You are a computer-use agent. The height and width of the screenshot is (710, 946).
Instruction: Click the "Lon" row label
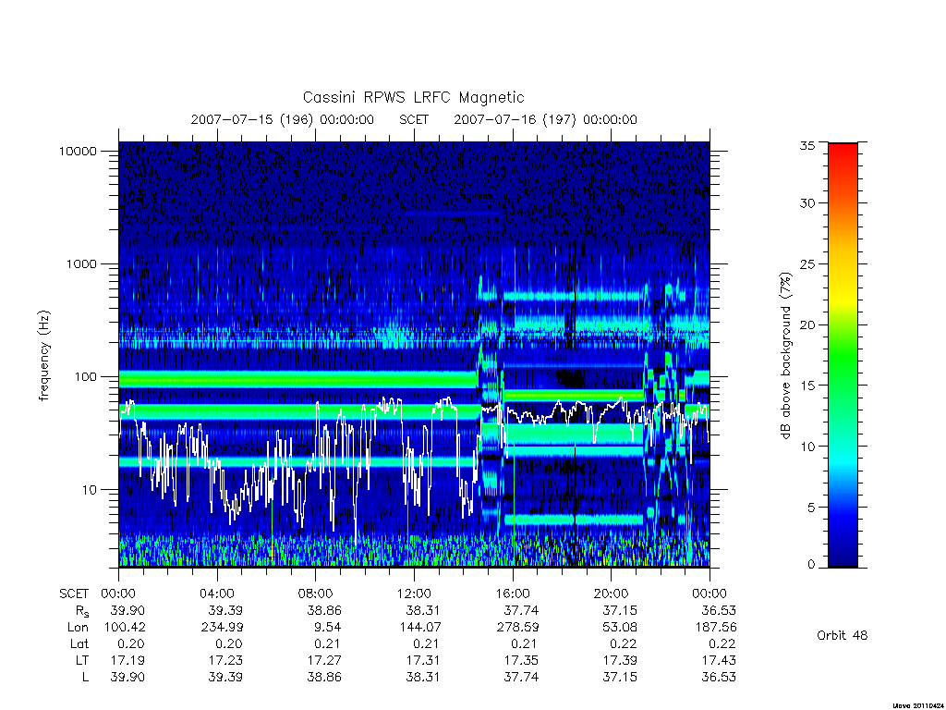point(78,628)
